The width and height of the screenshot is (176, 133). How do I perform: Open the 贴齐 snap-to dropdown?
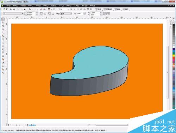pyautogui.click(x=126, y=9)
